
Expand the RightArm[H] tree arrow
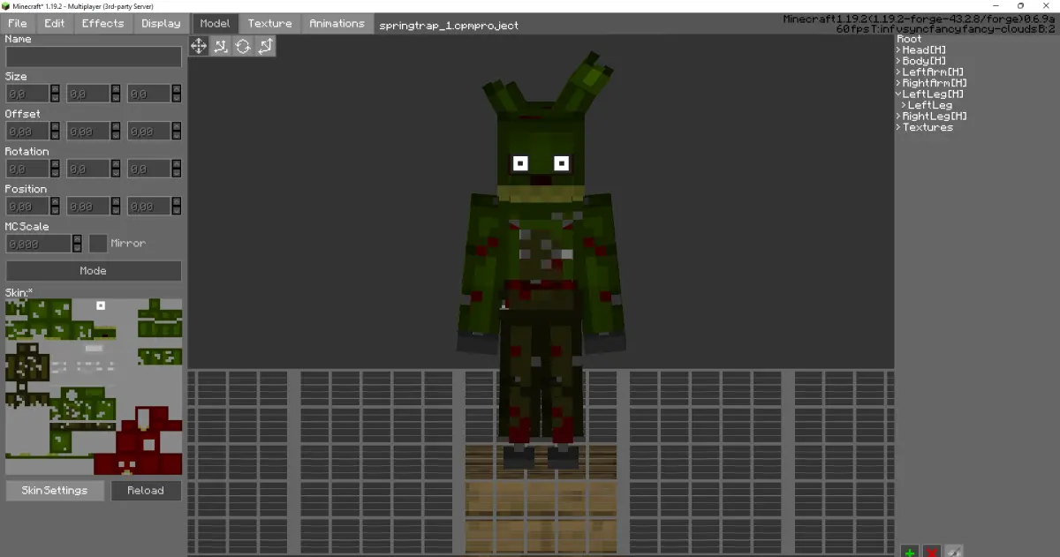[x=898, y=83]
